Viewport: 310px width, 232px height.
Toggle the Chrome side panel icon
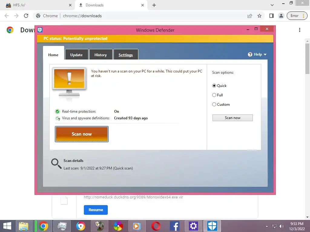pos(272,16)
